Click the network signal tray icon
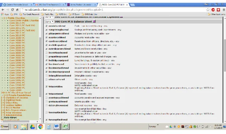 [x=207, y=127]
